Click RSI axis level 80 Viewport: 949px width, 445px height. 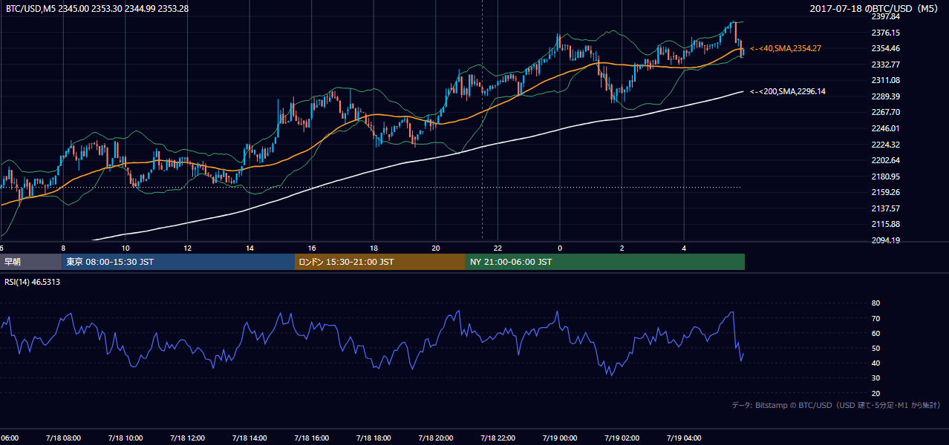click(875, 303)
